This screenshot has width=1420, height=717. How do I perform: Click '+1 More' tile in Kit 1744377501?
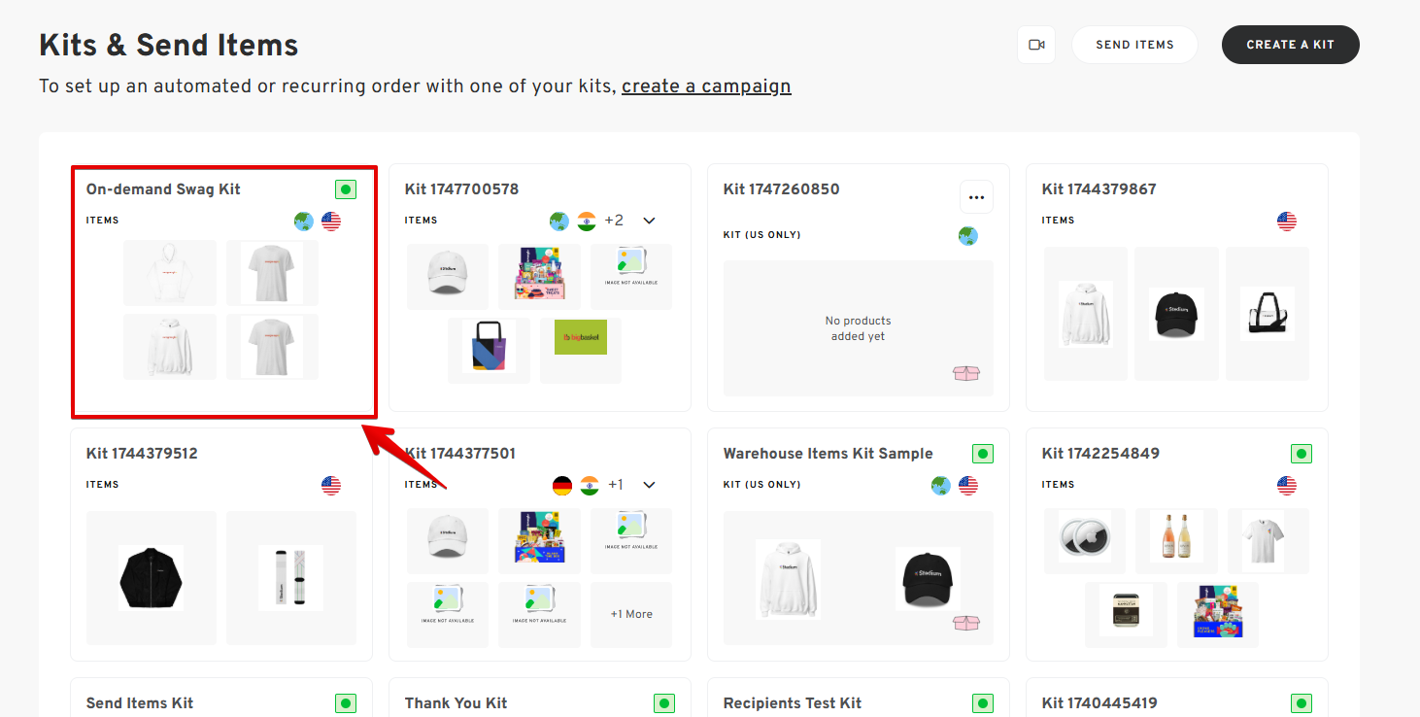coord(631,614)
